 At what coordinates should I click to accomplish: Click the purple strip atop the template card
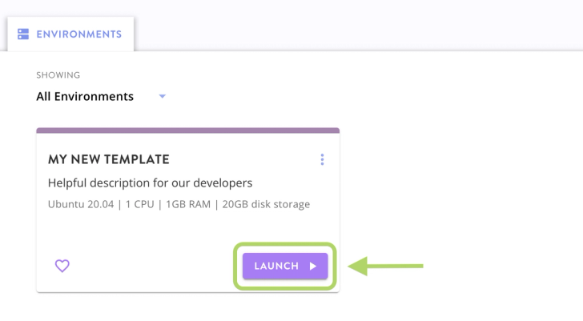point(187,130)
